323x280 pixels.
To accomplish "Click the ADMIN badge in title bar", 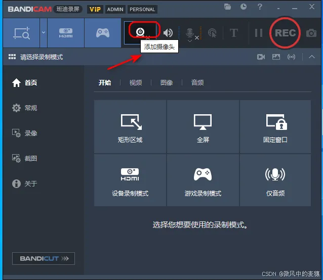I will [x=115, y=10].
